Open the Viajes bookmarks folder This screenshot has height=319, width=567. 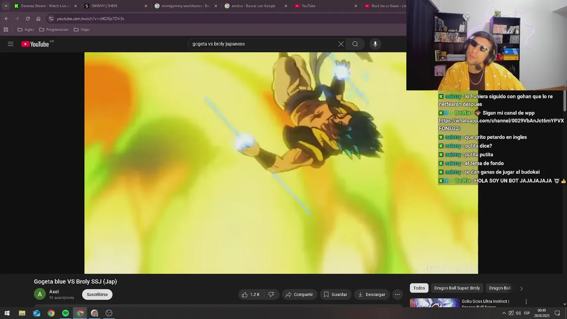(82, 30)
